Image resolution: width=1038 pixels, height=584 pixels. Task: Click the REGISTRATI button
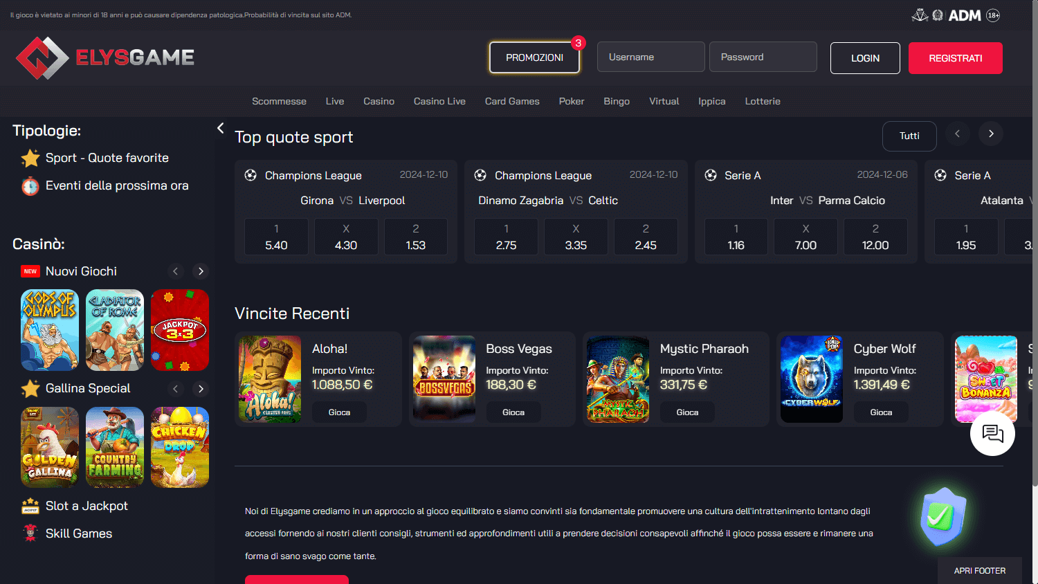pyautogui.click(x=956, y=58)
